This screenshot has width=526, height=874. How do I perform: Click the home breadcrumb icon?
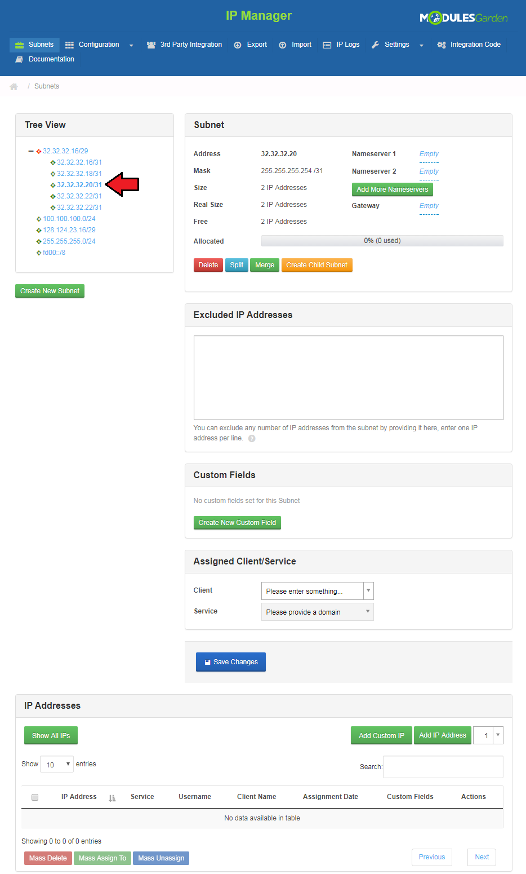tap(14, 86)
